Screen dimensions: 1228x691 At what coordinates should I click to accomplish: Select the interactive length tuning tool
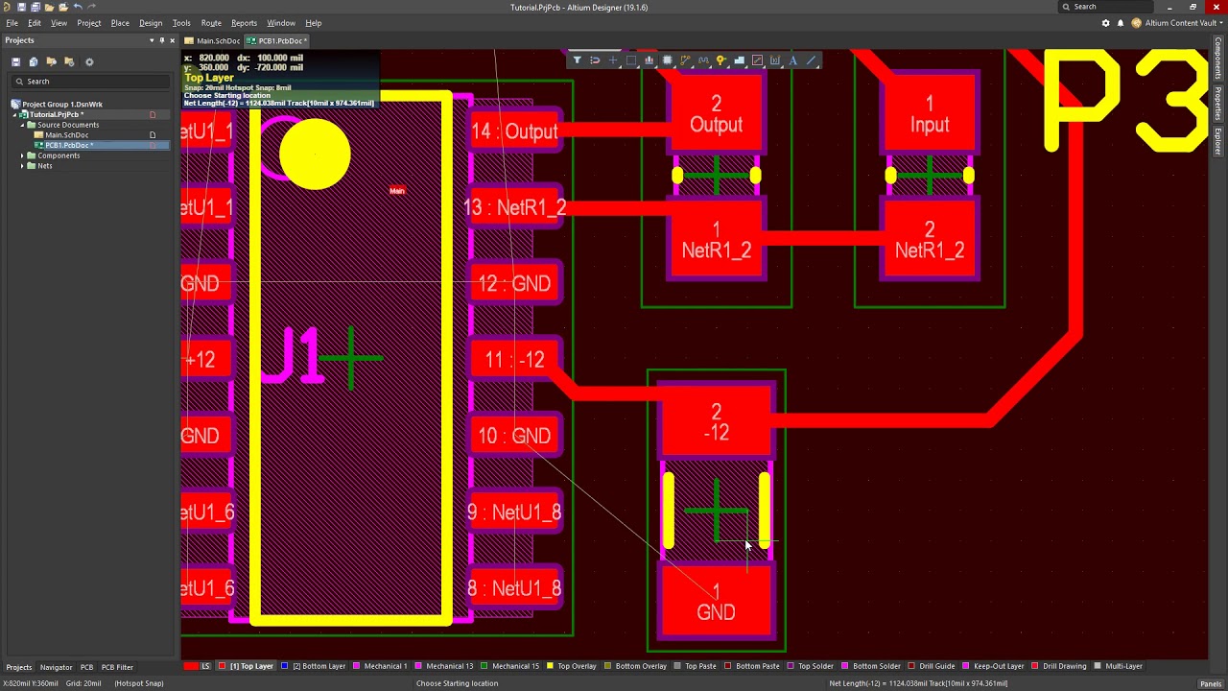[703, 60]
